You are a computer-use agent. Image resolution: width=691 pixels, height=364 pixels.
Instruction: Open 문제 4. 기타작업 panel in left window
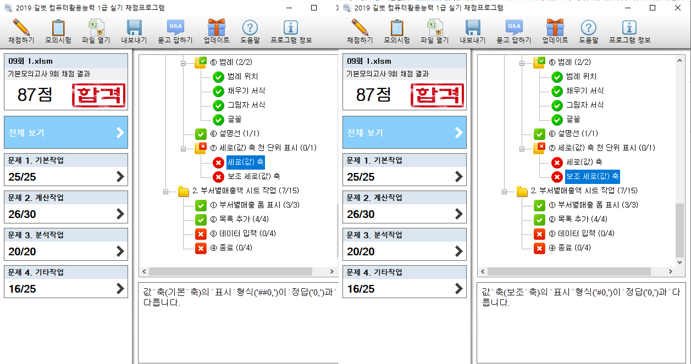[66, 281]
